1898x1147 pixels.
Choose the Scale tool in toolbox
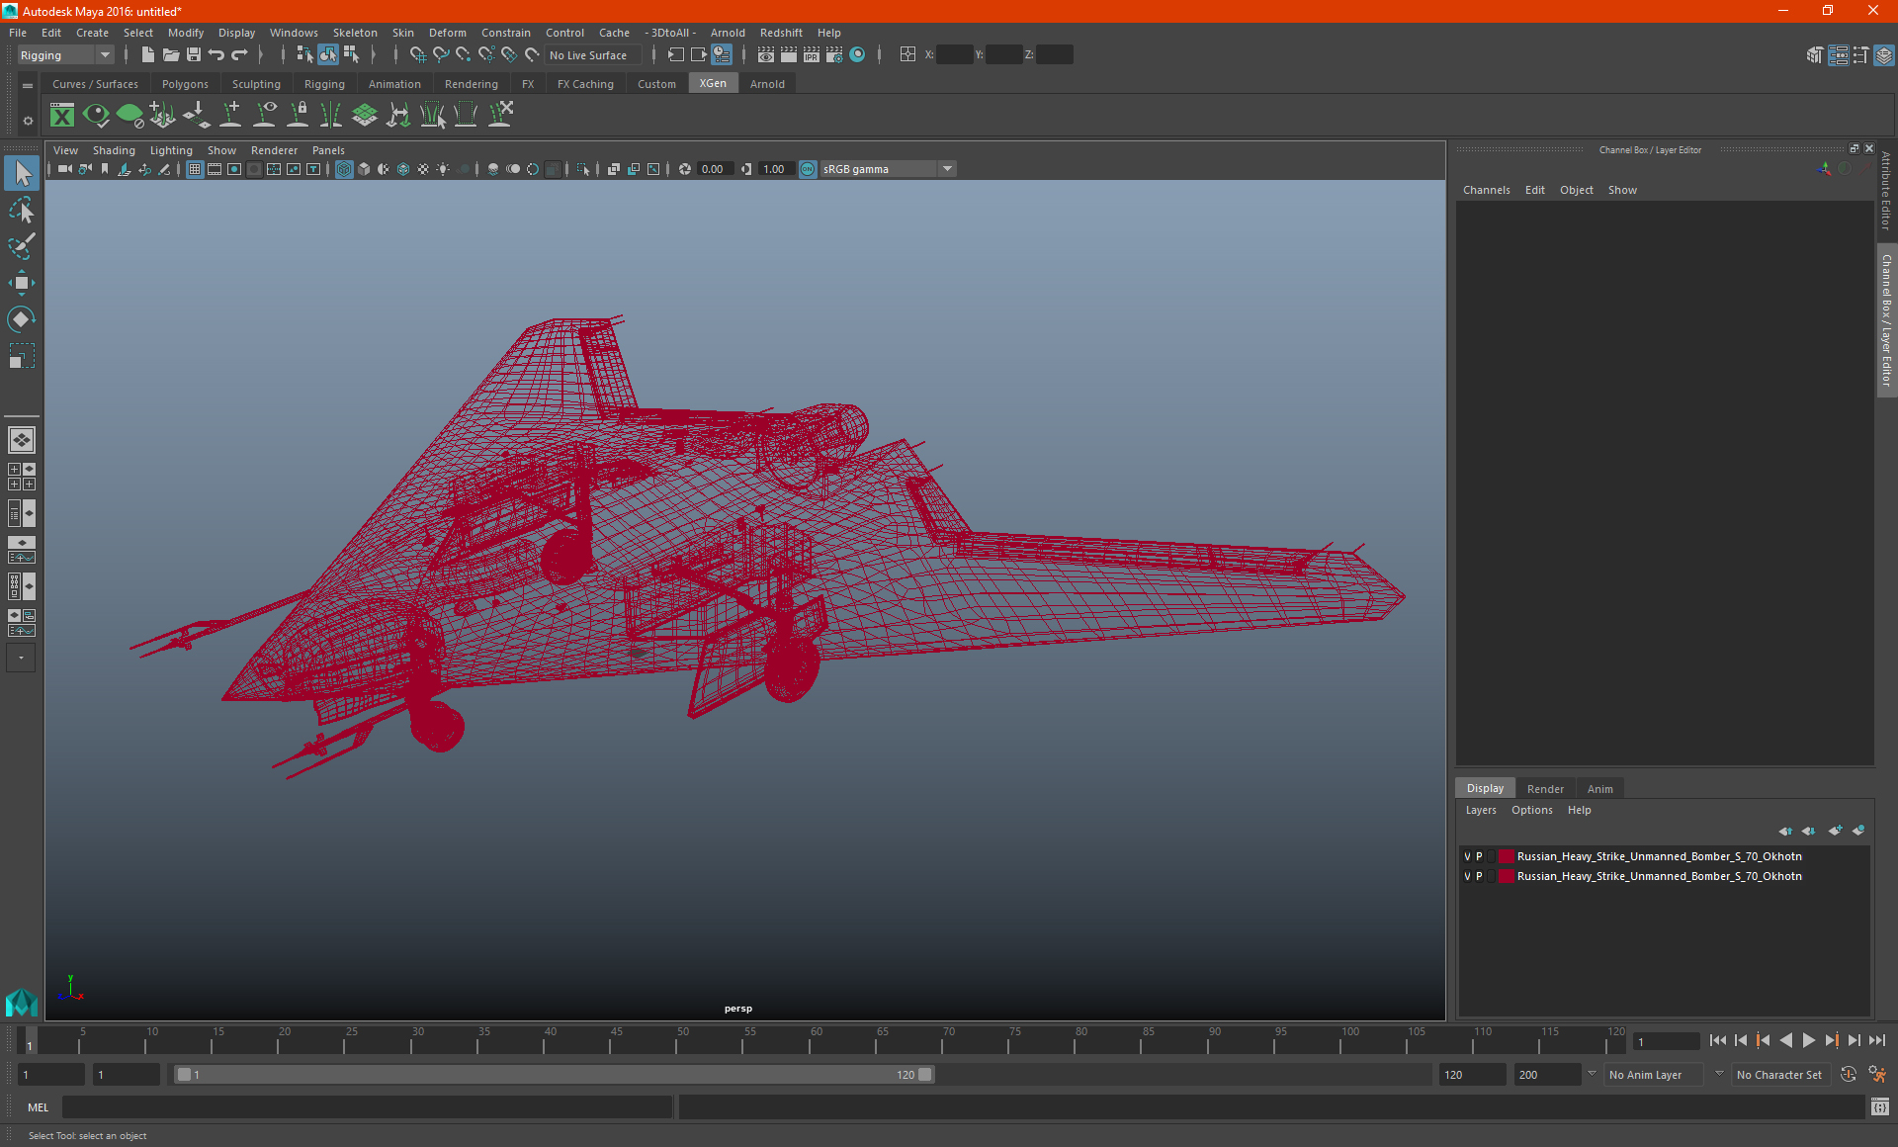click(x=22, y=356)
